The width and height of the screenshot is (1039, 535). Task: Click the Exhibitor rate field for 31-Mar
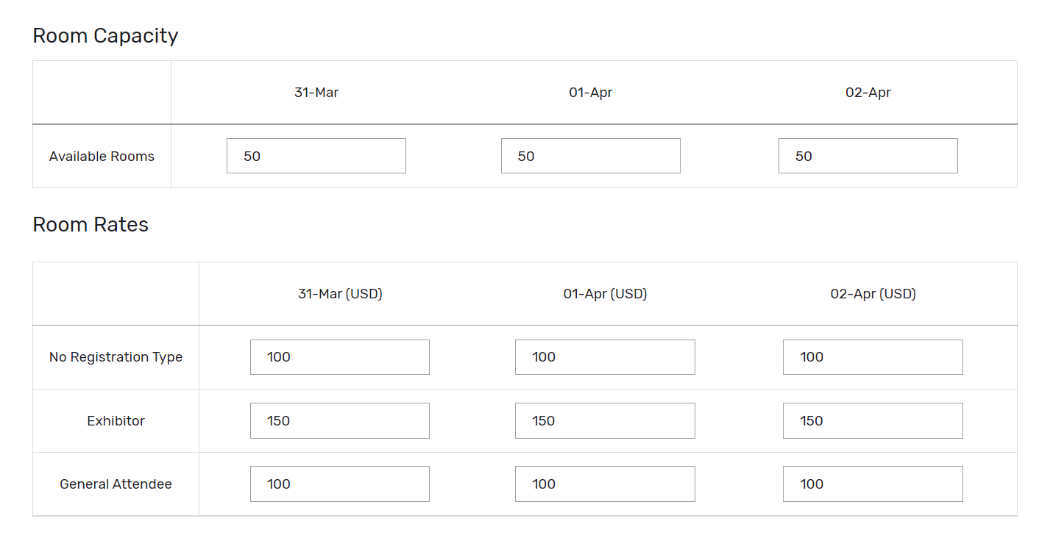pyautogui.click(x=339, y=420)
